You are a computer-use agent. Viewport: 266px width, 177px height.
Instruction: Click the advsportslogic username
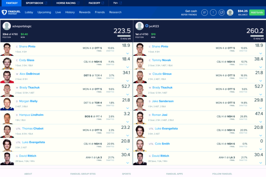coord(22,26)
